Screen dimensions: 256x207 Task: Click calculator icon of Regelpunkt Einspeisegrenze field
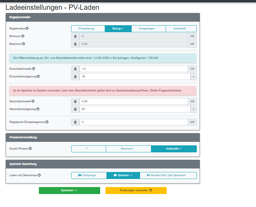(75, 122)
